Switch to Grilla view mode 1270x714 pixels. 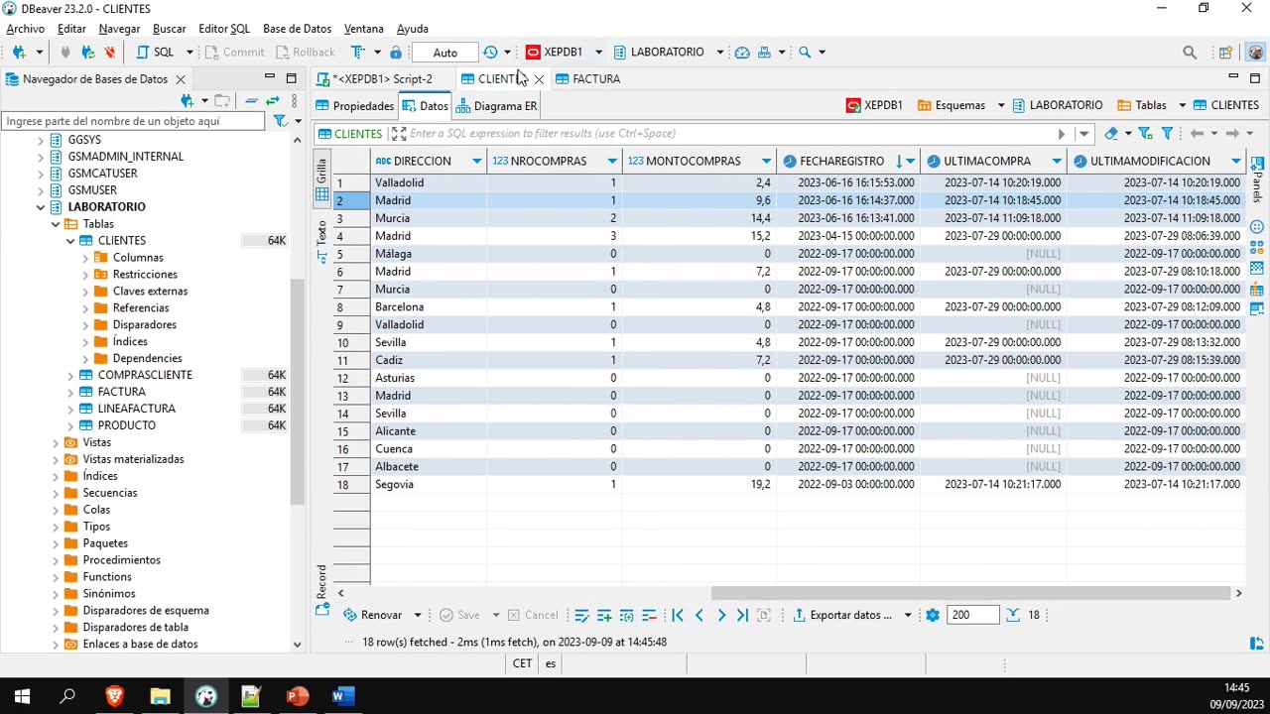[321, 181]
